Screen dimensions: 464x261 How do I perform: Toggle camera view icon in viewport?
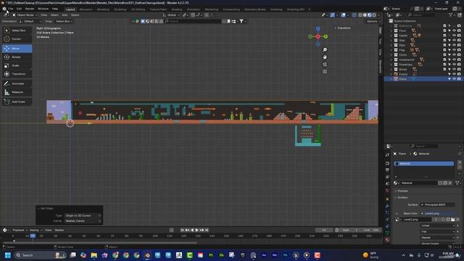pos(325,65)
